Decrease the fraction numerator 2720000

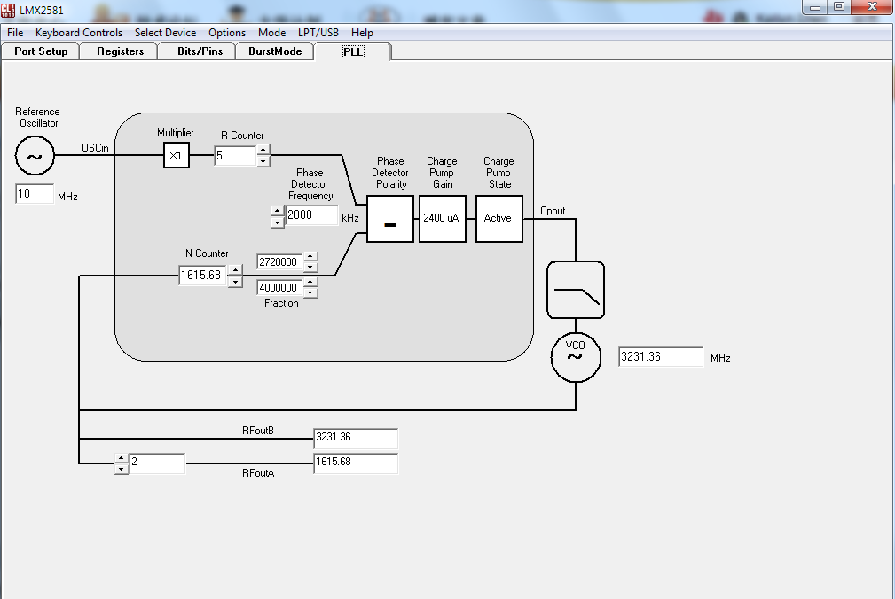tap(310, 267)
